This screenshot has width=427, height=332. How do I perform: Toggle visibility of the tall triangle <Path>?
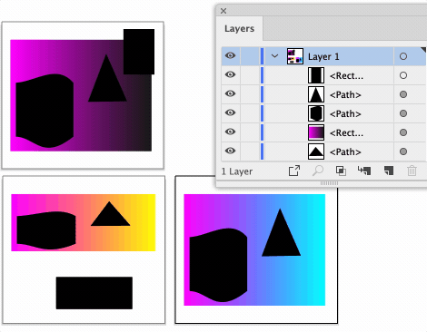point(230,93)
